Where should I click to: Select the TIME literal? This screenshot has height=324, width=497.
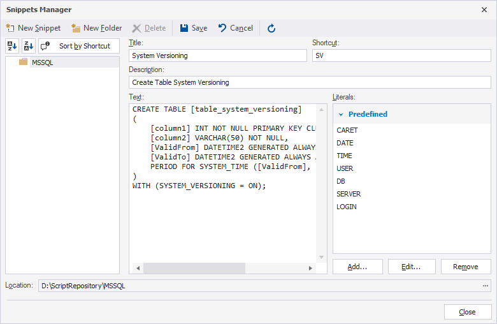[x=345, y=156]
